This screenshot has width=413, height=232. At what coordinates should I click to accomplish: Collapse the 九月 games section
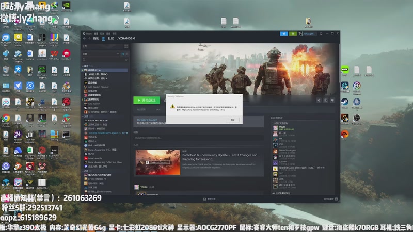point(83,117)
